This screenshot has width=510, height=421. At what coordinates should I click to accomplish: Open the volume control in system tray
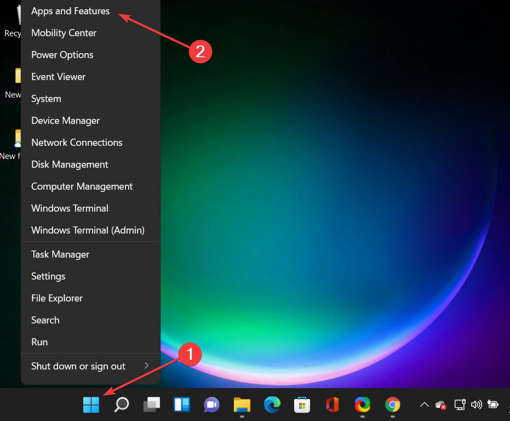coord(476,405)
